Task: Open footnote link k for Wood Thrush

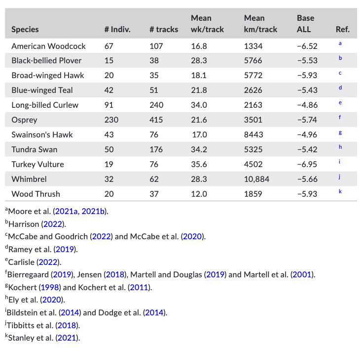Action: 340,191
